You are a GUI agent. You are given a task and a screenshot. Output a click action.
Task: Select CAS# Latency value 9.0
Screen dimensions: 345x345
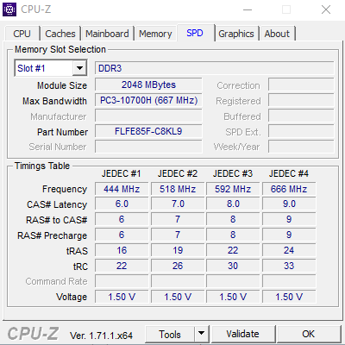pos(289,204)
